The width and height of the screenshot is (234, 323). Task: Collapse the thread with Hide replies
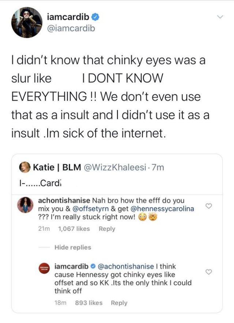pyautogui.click(x=72, y=247)
